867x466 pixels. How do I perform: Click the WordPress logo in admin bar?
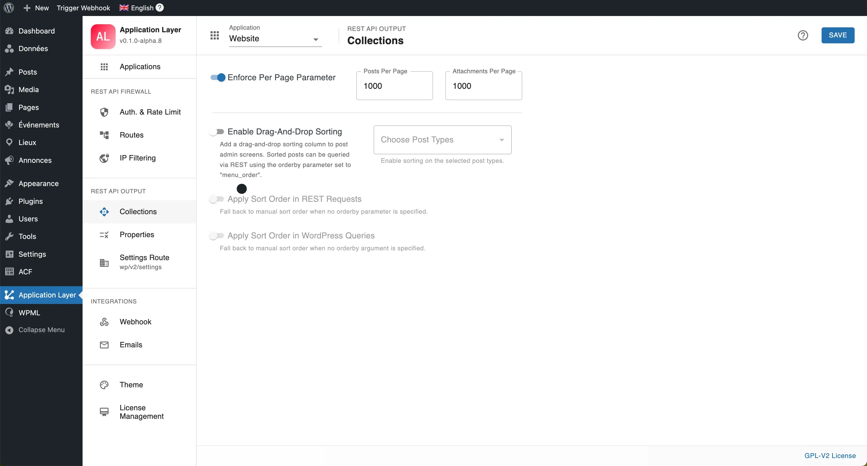(9, 8)
